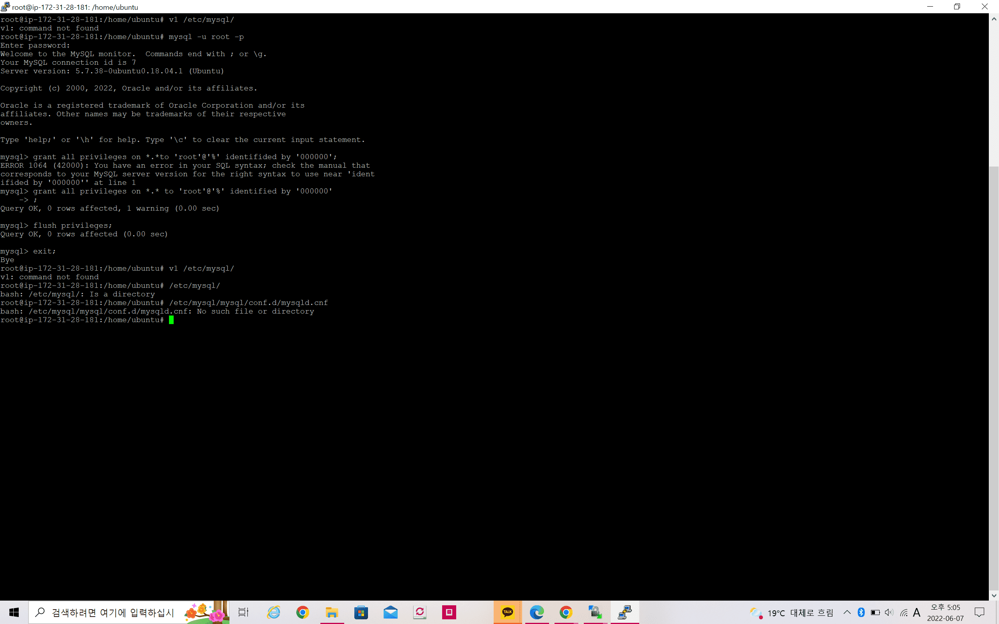Open the Mail app
The image size is (999, 624).
tap(391, 612)
